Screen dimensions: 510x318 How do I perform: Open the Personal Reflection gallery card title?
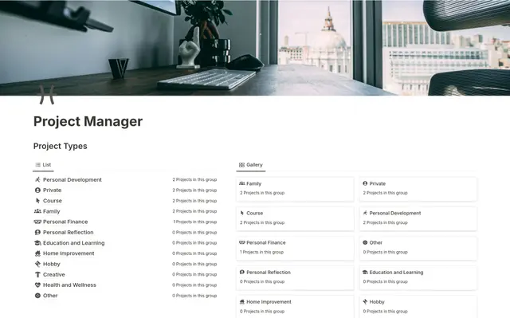269,272
